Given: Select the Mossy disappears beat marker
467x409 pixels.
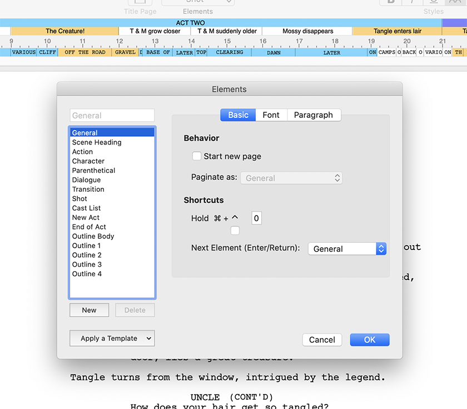Looking at the screenshot, I should click(307, 31).
